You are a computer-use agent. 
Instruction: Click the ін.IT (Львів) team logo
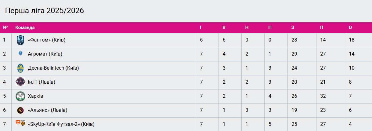pyautogui.click(x=20, y=82)
